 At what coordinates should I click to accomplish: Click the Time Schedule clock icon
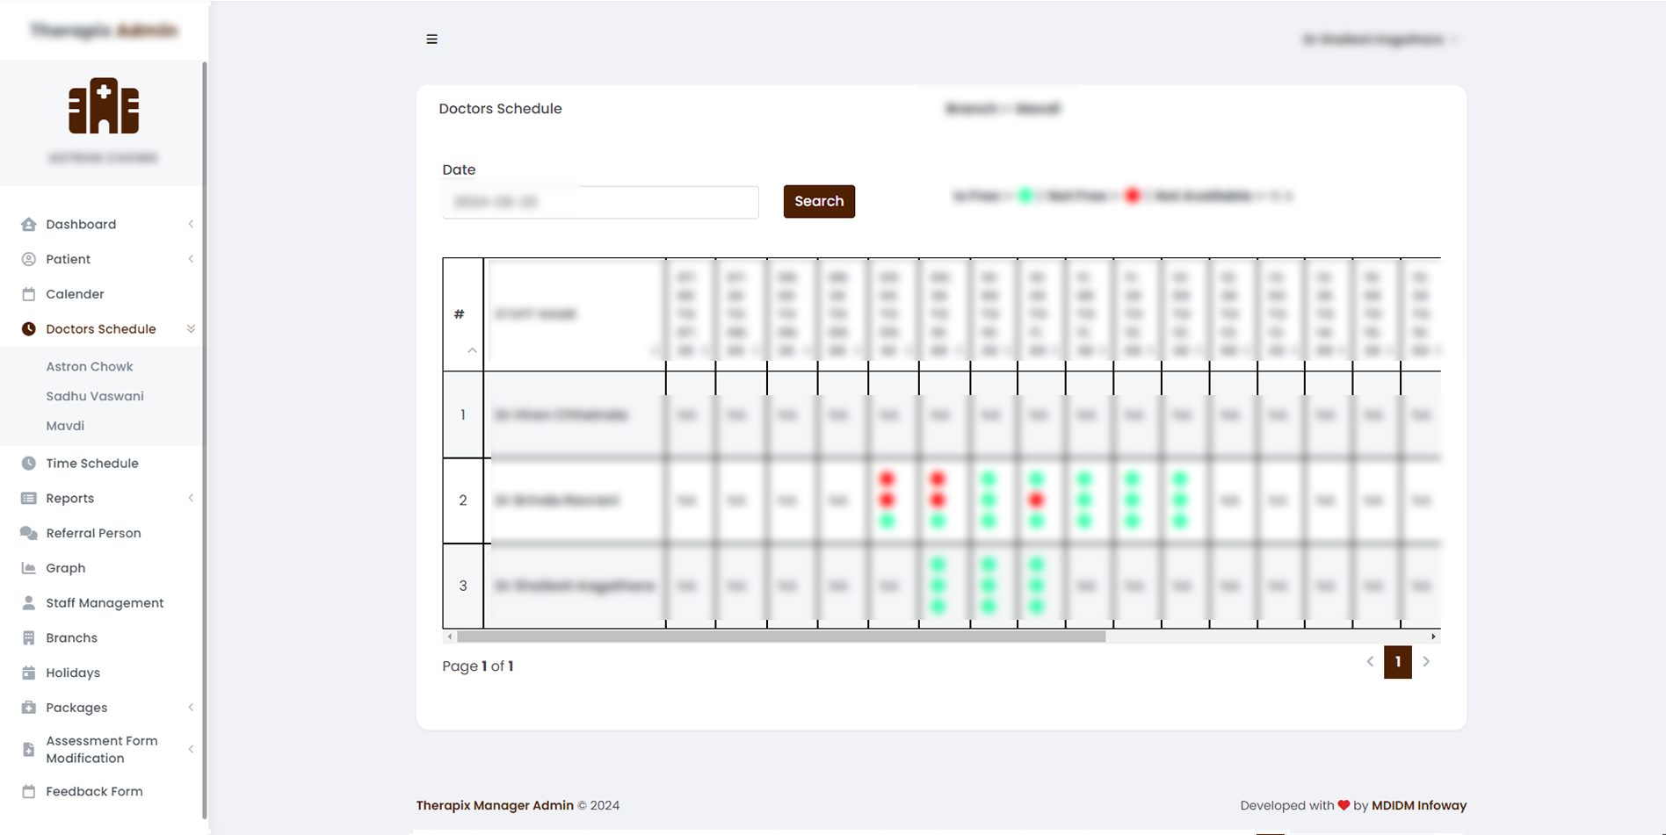point(29,464)
